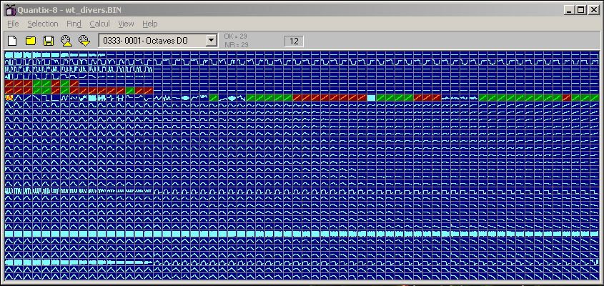This screenshot has height=286, width=604.
Task: Open the Help menu
Action: click(150, 24)
